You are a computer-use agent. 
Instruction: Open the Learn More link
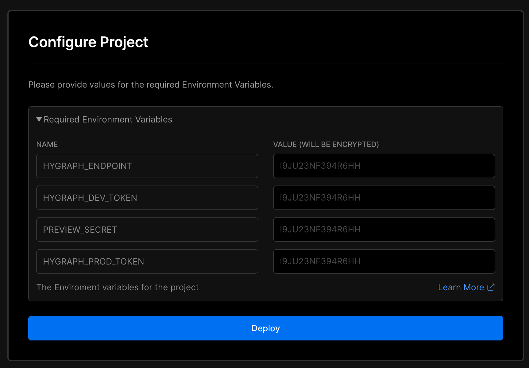point(461,287)
